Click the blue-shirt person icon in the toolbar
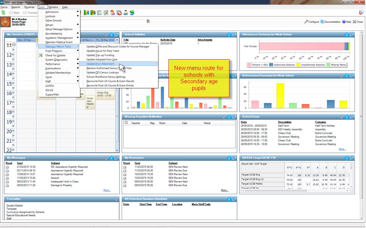366x228 pixels. (x=125, y=13)
